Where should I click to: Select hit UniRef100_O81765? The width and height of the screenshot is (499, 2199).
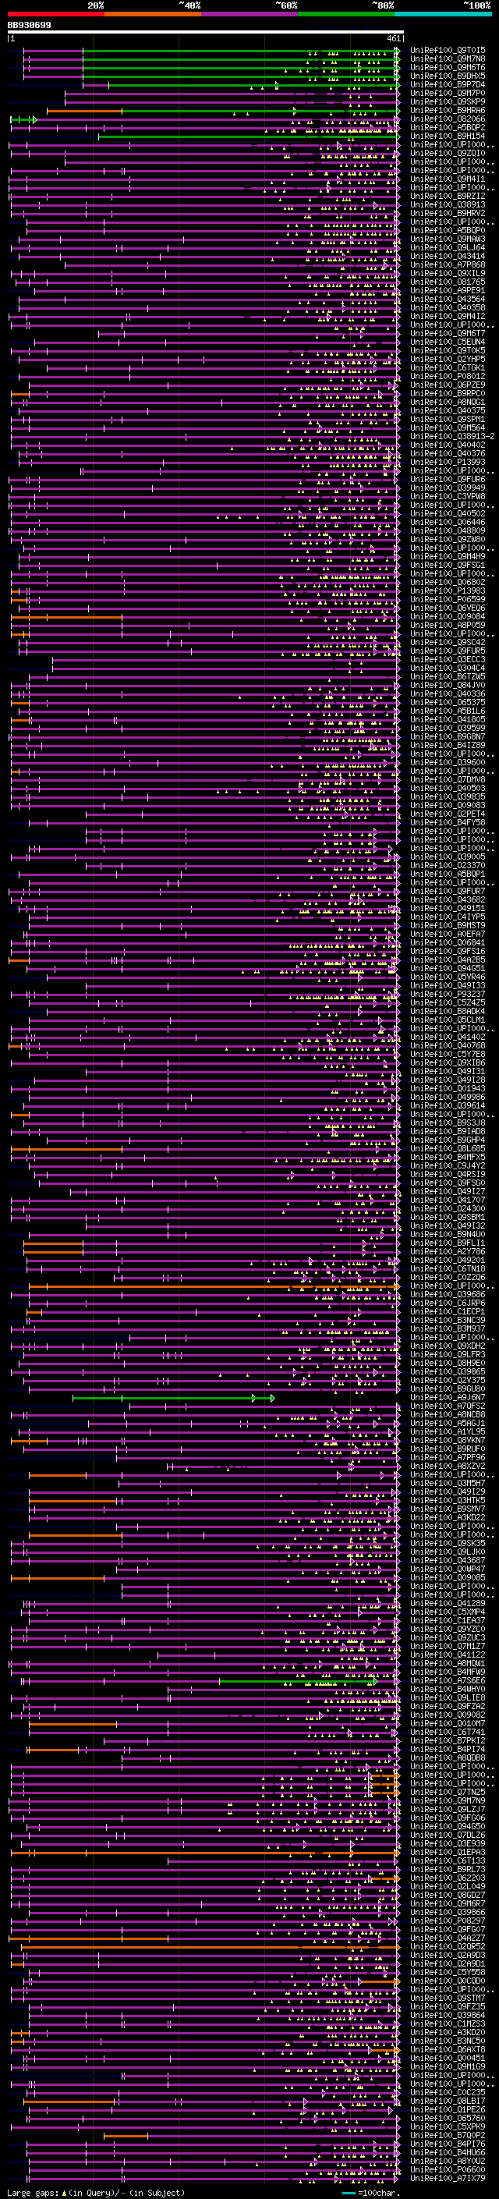(x=448, y=282)
